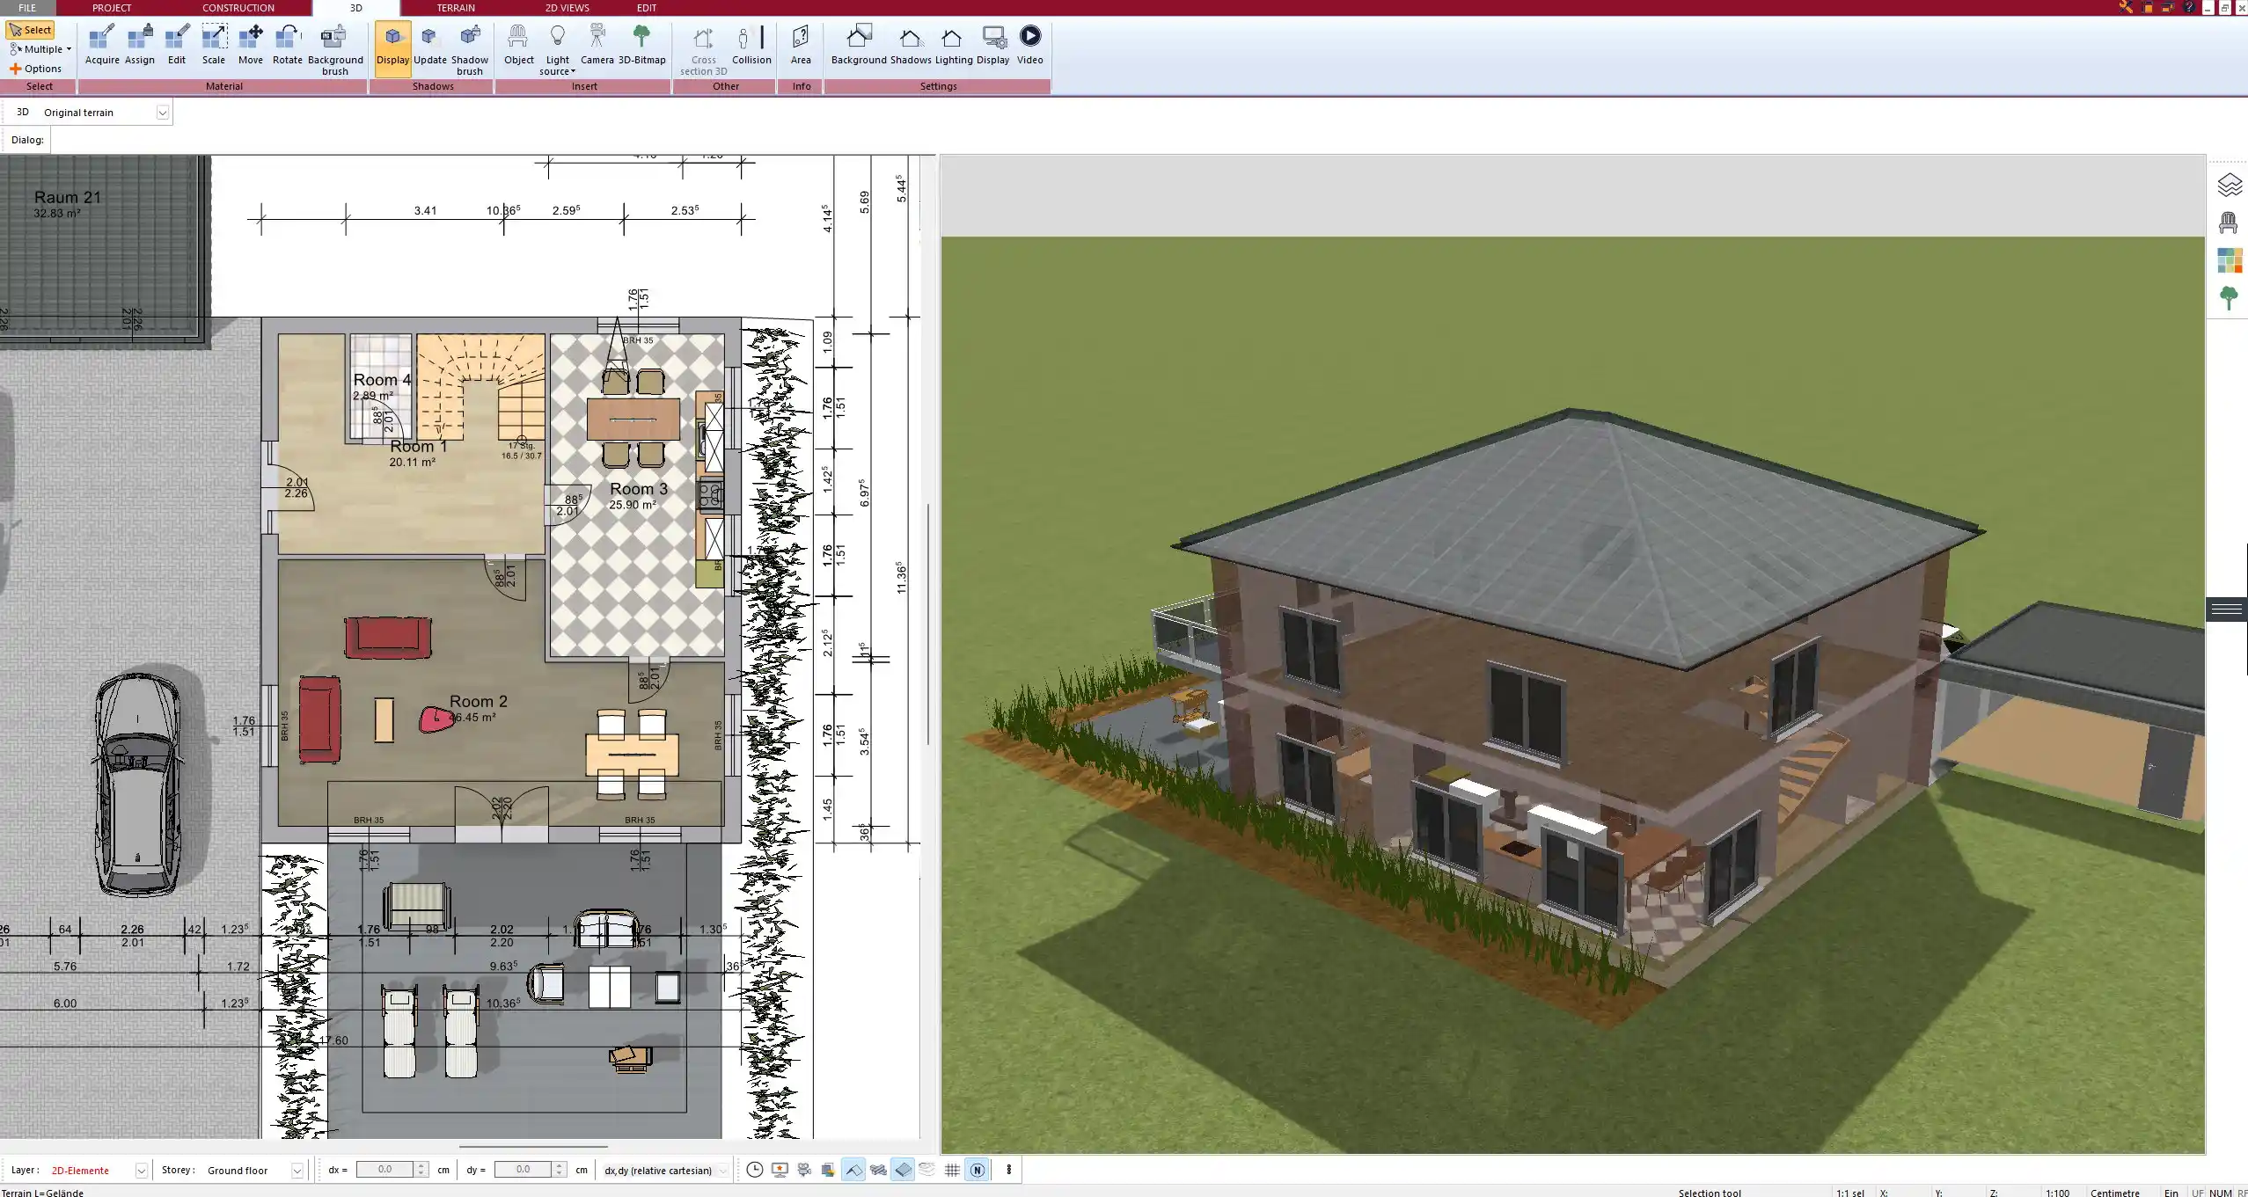Click the Acquire material tool
Screen dimensions: 2248x1197
[x=102, y=46]
